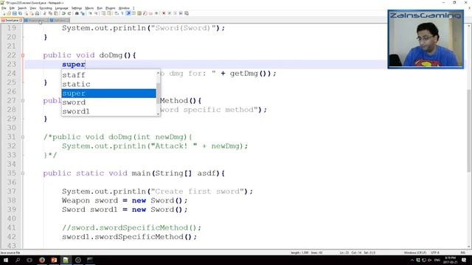This screenshot has width=472, height=265.
Task: Click the Replace toolbar icon
Action: click(83, 13)
